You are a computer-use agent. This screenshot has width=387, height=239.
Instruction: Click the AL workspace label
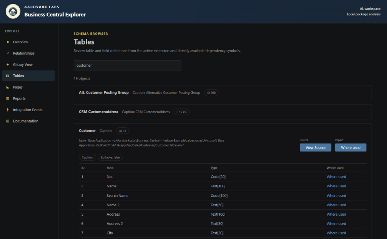(x=370, y=9)
